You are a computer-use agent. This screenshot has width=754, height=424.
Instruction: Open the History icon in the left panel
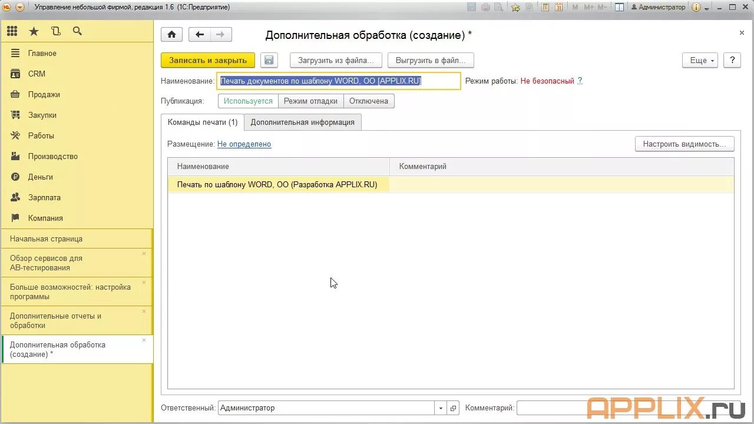[x=55, y=31]
